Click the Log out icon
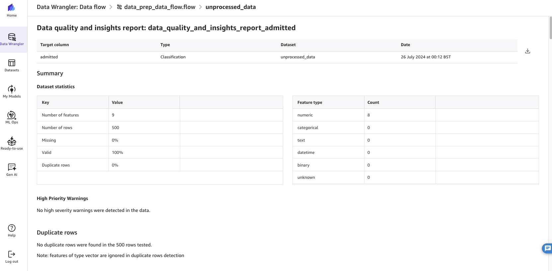The width and height of the screenshot is (552, 271). tap(12, 257)
